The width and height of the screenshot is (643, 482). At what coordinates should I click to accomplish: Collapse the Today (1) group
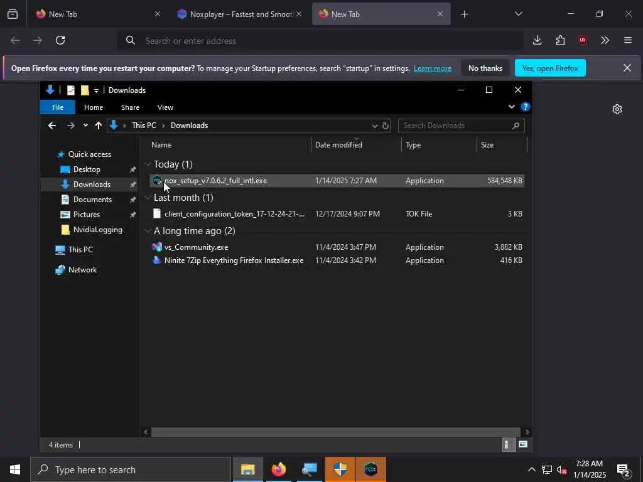[148, 164]
